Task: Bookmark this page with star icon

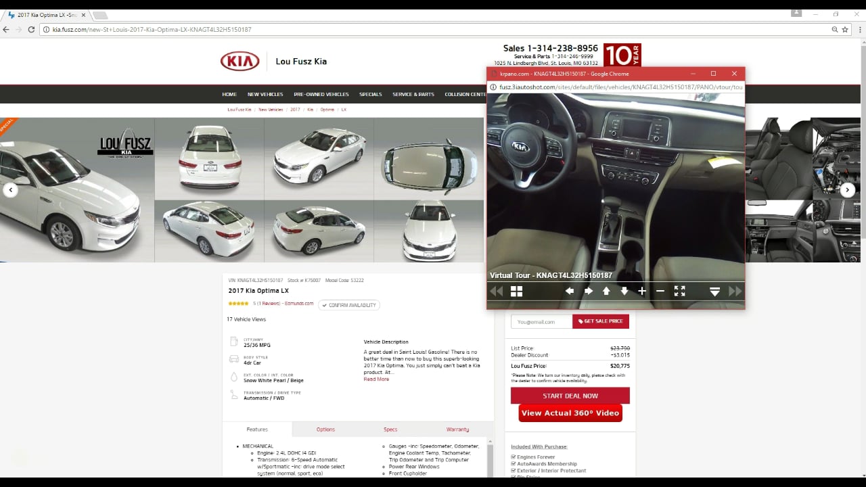Action: (x=846, y=30)
